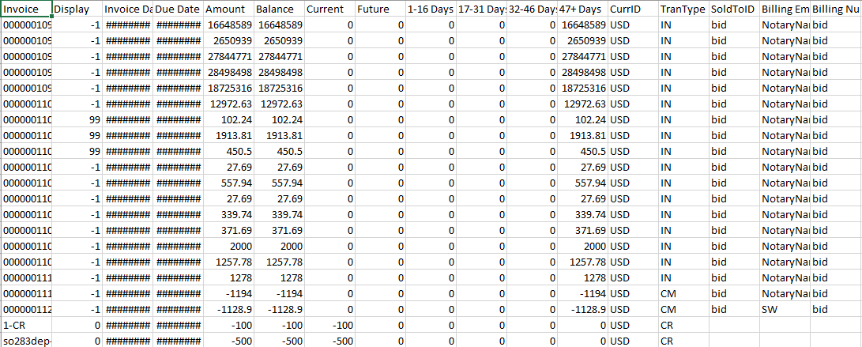Click the Balance column header cell
The image size is (862, 347).
point(278,9)
